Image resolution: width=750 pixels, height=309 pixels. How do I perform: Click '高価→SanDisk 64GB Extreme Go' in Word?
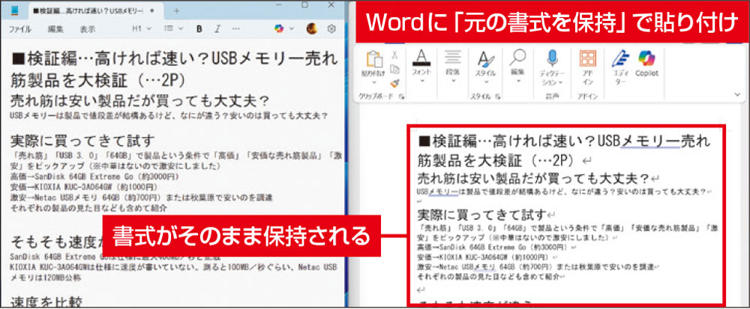click(492, 248)
